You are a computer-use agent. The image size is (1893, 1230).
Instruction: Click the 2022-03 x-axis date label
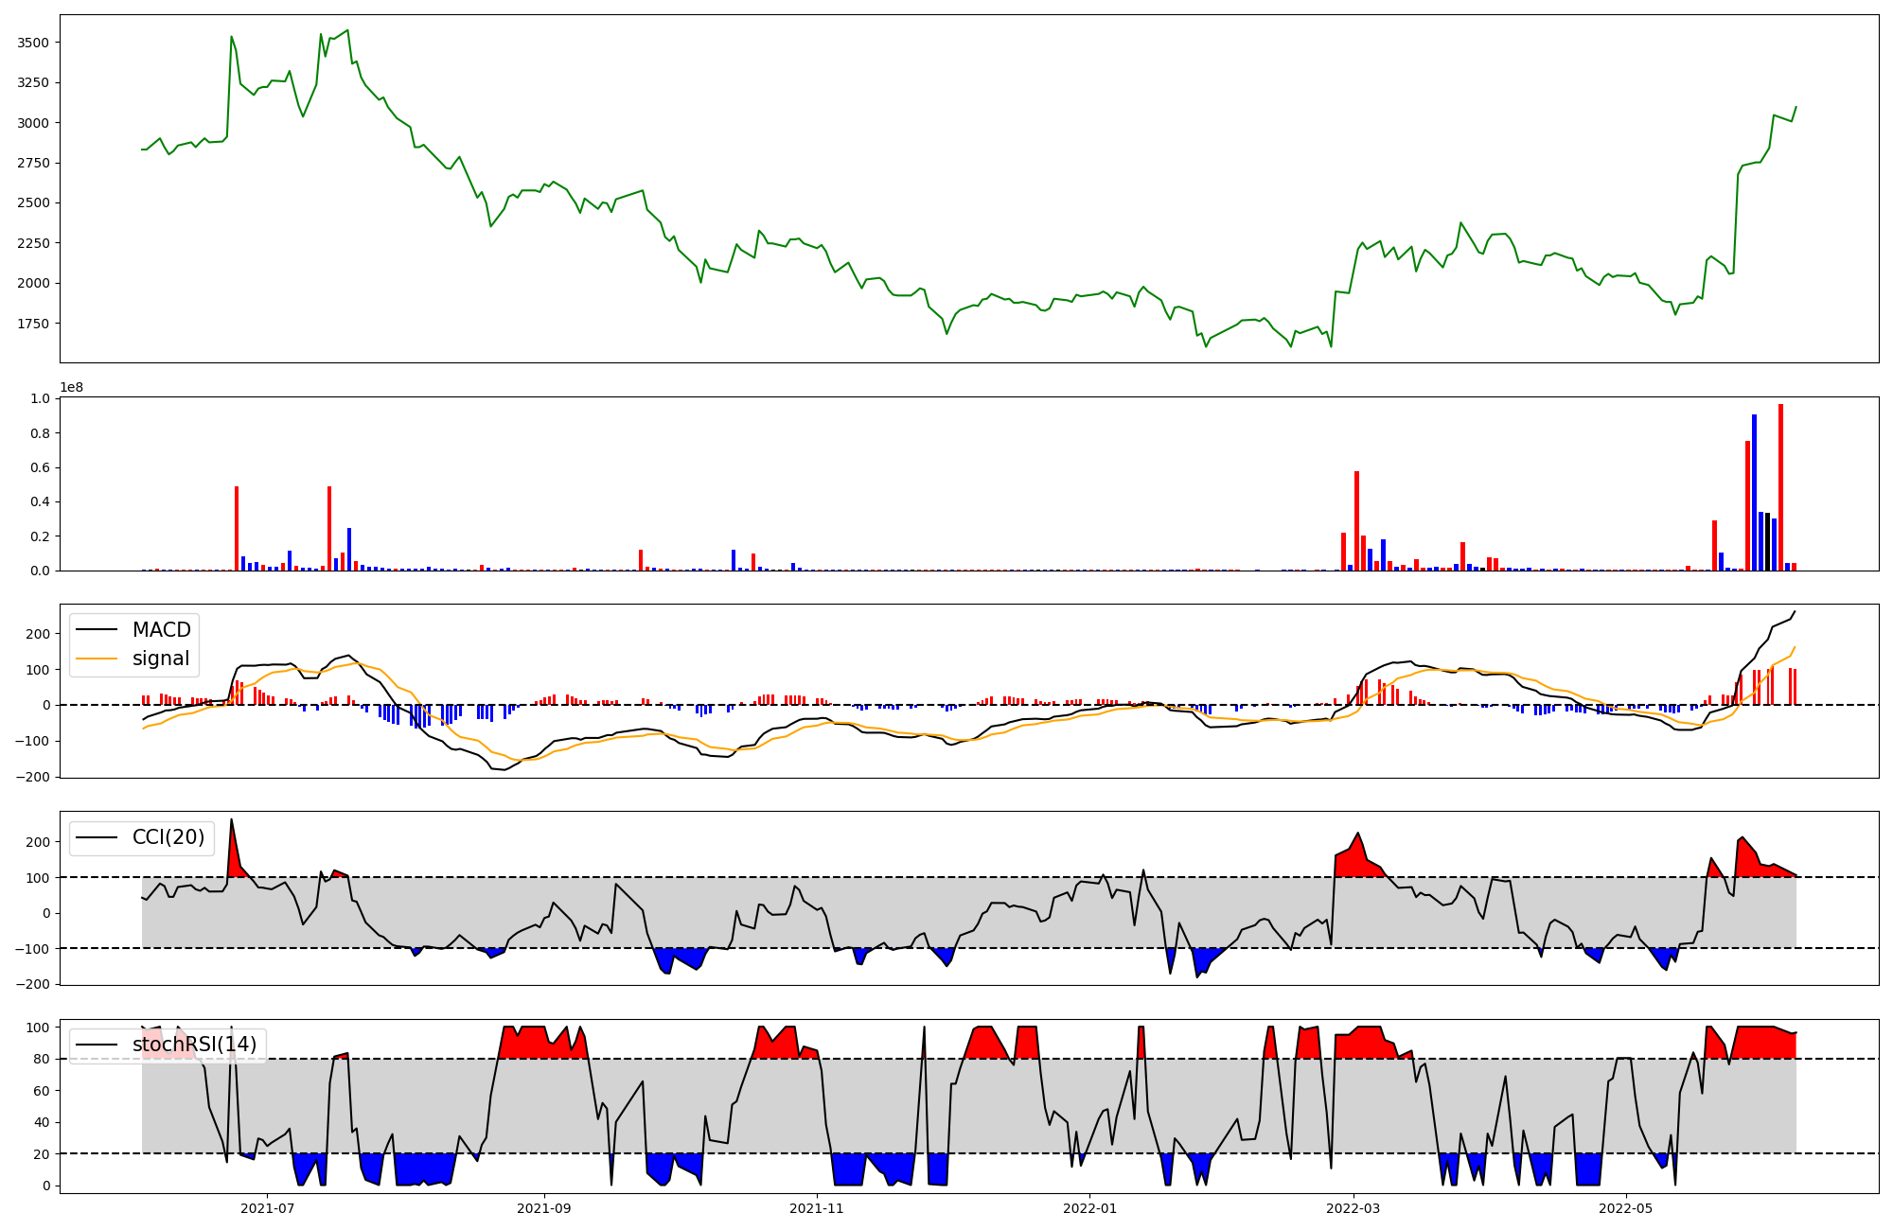pos(1353,1208)
